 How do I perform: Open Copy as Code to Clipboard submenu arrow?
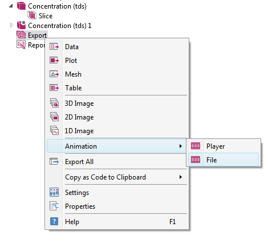181,177
